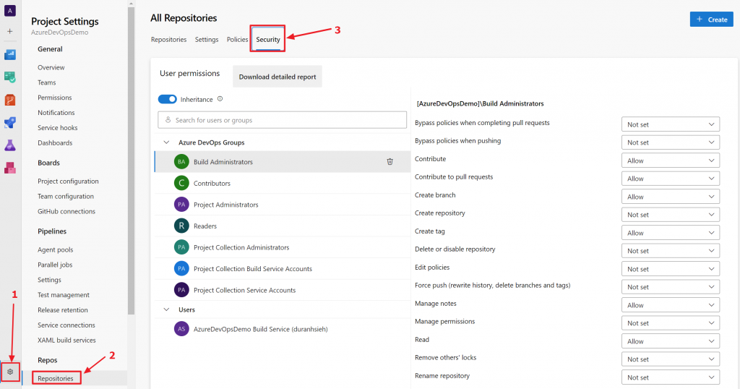Open Teams in Project Settings menu
The height and width of the screenshot is (389, 740).
[47, 82]
